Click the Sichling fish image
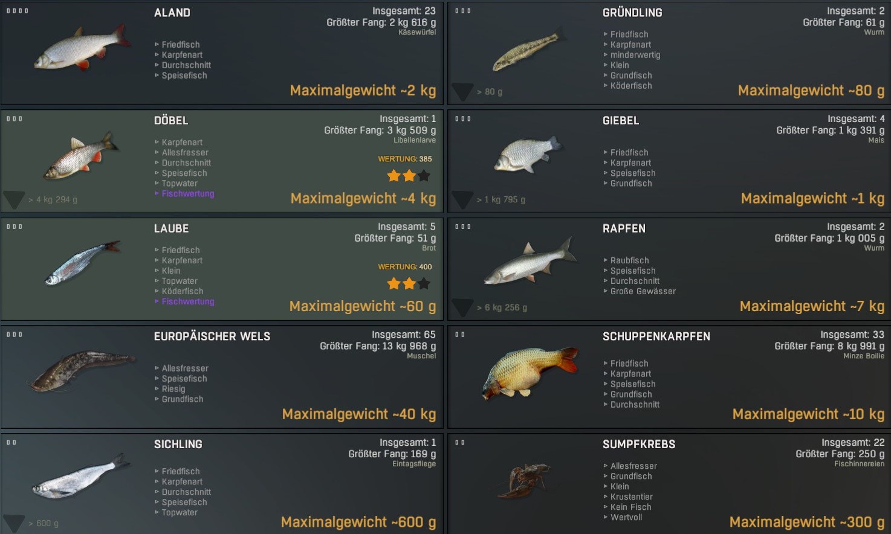Image resolution: width=891 pixels, height=534 pixels. [82, 477]
